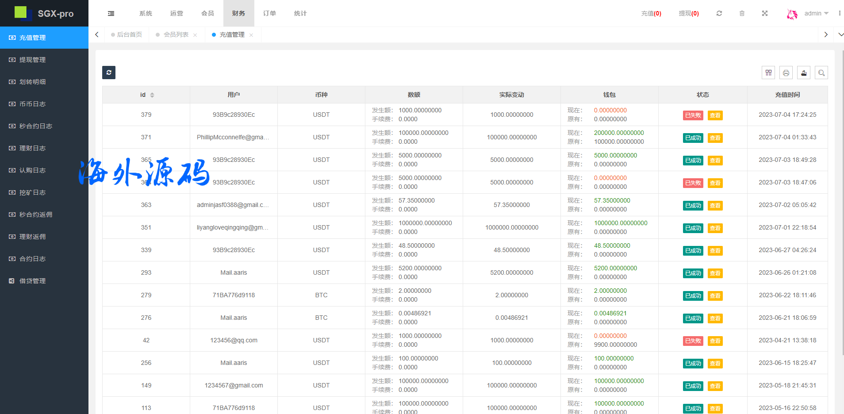Close the 会员列表 tab

pos(195,35)
